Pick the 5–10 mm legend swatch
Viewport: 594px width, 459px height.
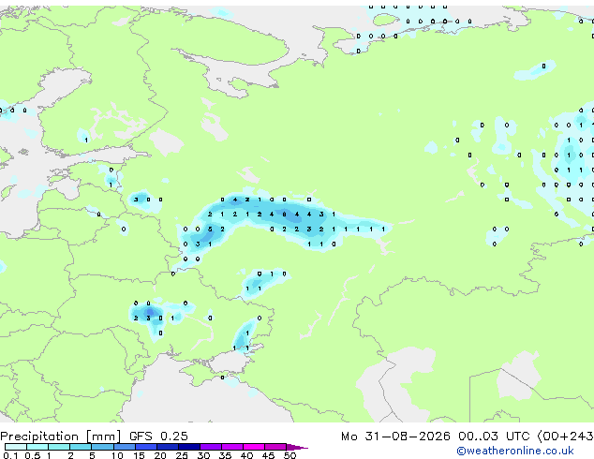click(102, 447)
